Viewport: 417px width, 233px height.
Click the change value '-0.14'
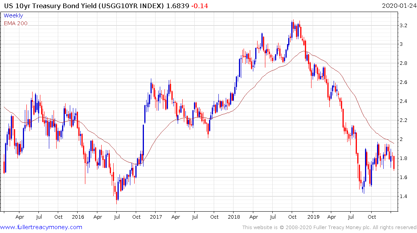pyautogui.click(x=200, y=6)
